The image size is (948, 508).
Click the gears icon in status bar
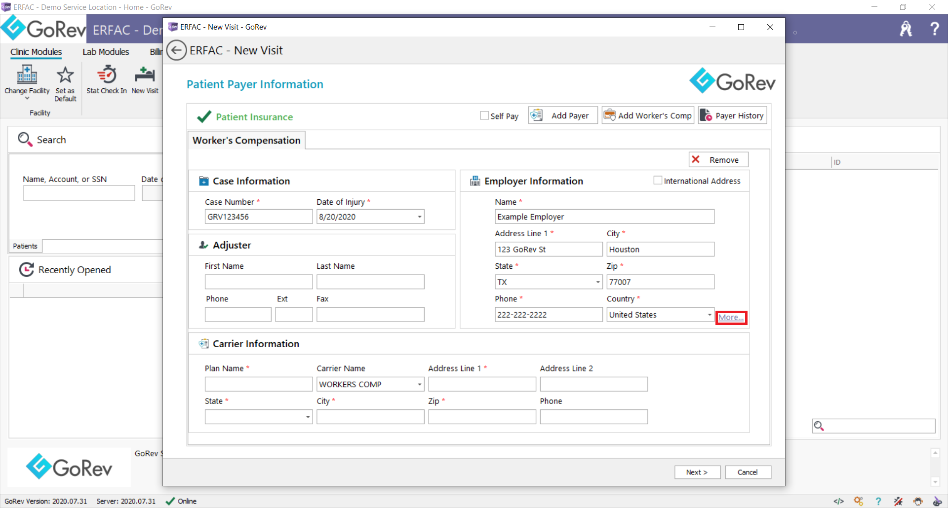click(859, 501)
